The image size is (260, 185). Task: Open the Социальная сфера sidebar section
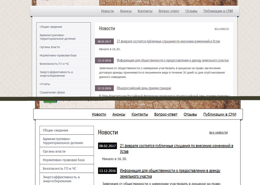(x=52, y=92)
